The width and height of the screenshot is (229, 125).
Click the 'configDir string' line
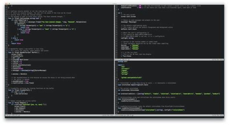pyautogui.click(x=127, y=38)
